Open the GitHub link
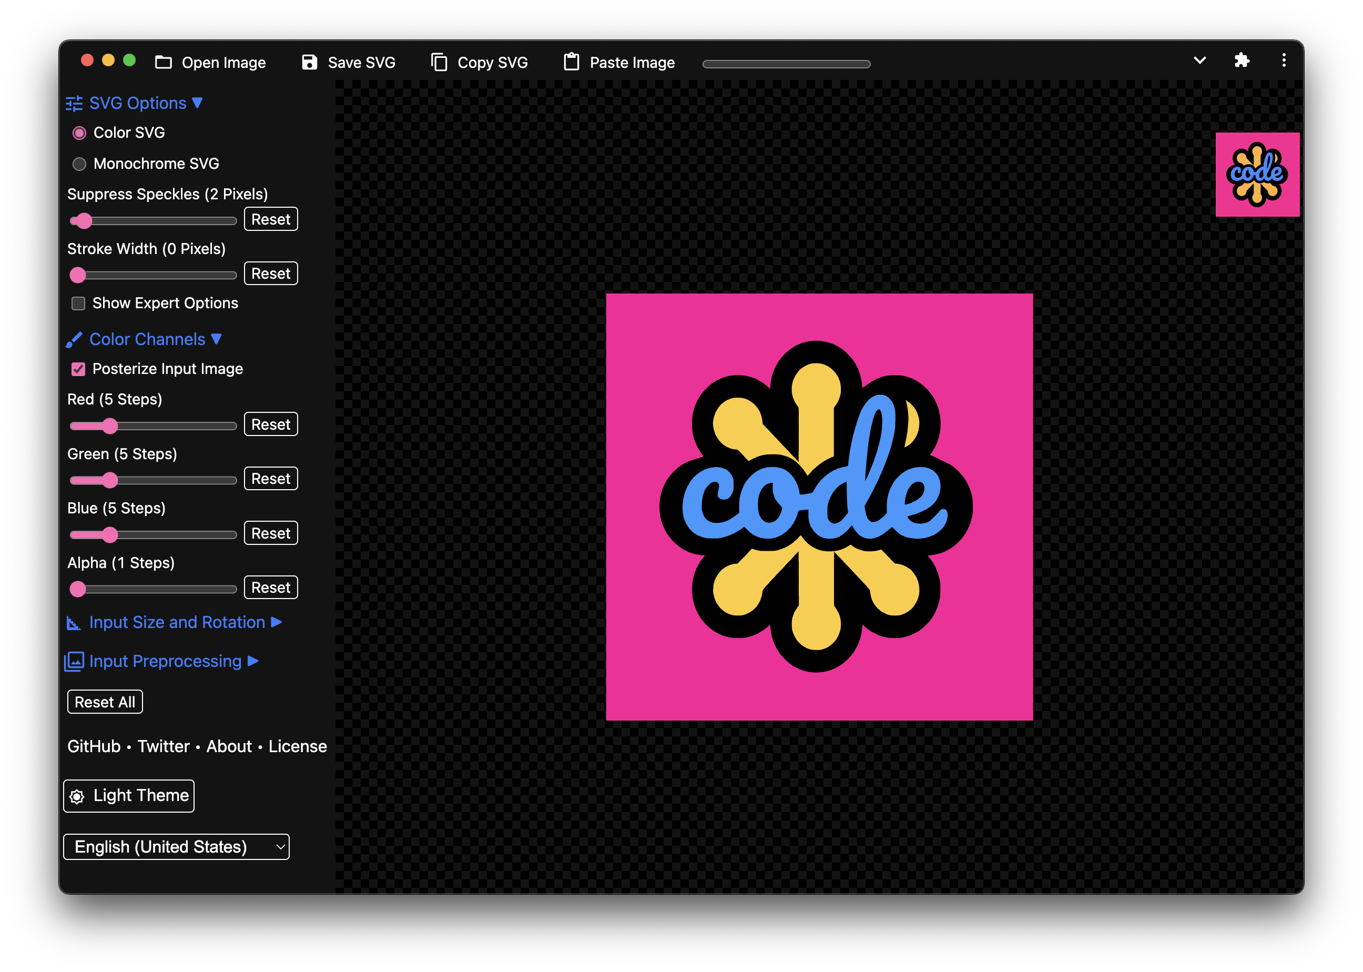This screenshot has width=1363, height=972. point(94,746)
